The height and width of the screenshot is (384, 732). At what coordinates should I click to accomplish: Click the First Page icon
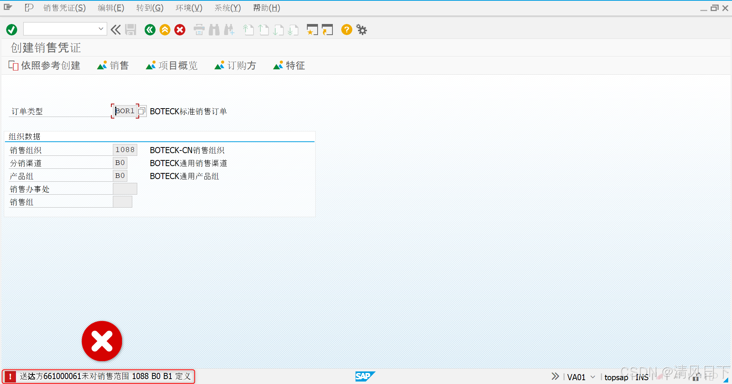[249, 30]
